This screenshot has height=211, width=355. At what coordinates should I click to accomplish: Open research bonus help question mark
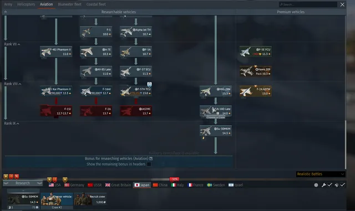click(x=151, y=158)
